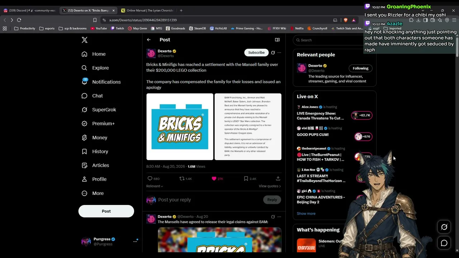This screenshot has width=459, height=258.
Task: Open Alex Jones LIVE Emergency Show stream
Action: point(334,113)
